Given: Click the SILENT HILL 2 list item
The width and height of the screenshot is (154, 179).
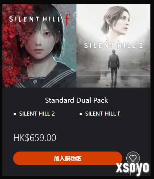Looking at the screenshot, I should pyautogui.click(x=37, y=114).
